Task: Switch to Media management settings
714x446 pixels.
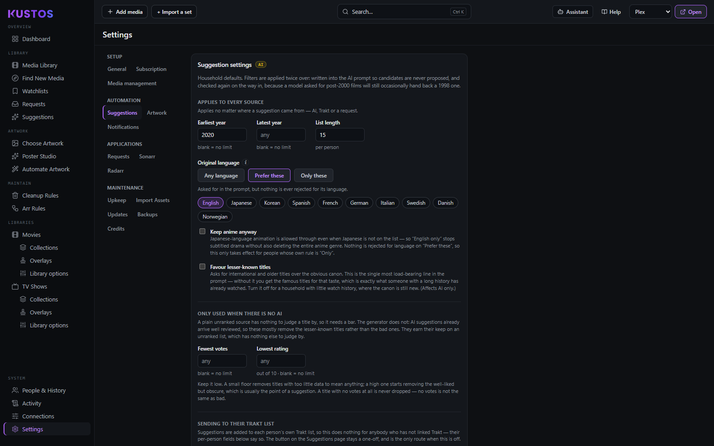Action: 132,83
